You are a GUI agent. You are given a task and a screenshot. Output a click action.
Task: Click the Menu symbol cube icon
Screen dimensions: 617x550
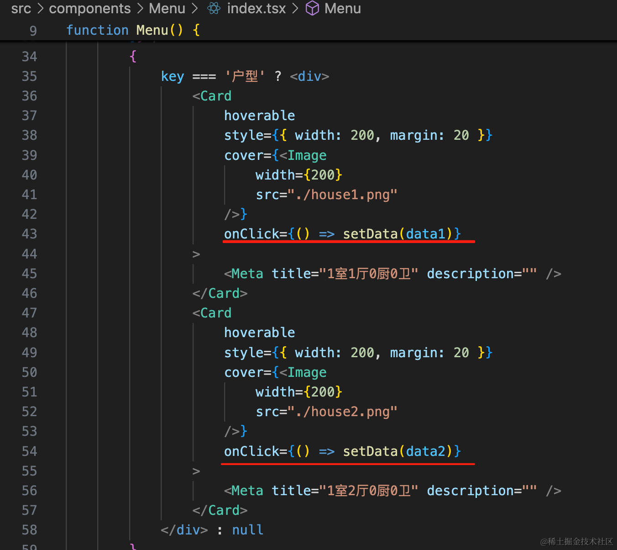(313, 8)
